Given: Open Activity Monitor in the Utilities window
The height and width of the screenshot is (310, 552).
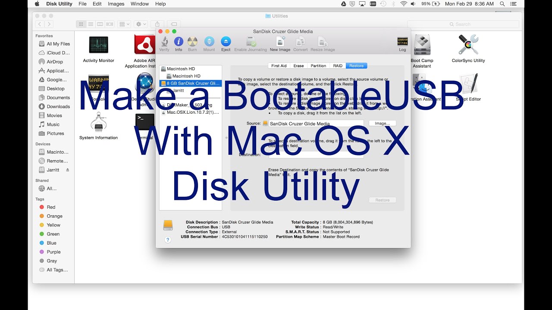Looking at the screenshot, I should point(98,45).
